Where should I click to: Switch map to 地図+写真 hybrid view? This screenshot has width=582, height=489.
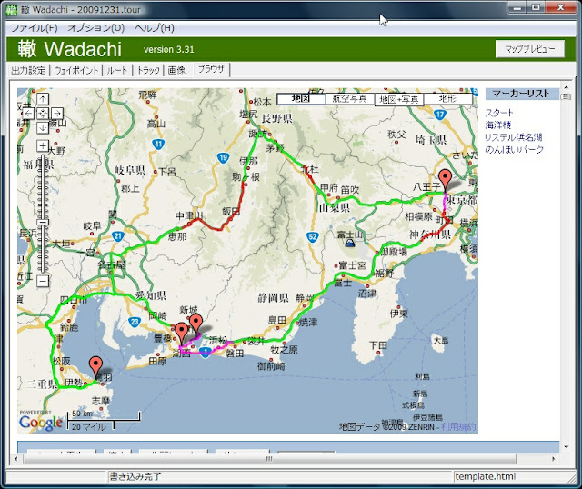pyautogui.click(x=399, y=99)
